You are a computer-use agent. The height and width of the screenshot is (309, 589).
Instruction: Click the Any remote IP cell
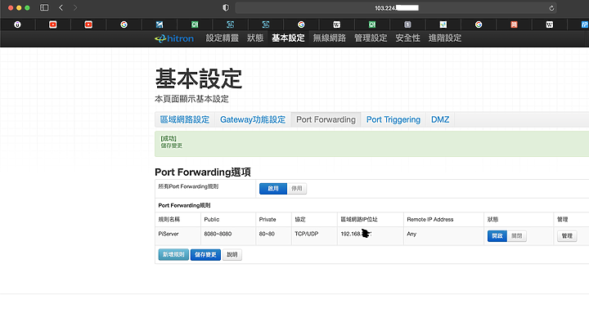[411, 234]
